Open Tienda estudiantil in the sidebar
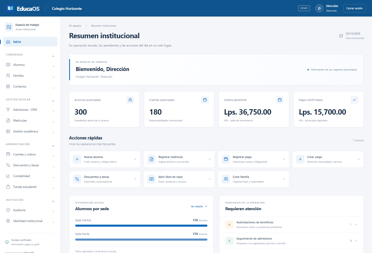Viewport: 372px width, 253px height. pyautogui.click(x=30, y=187)
